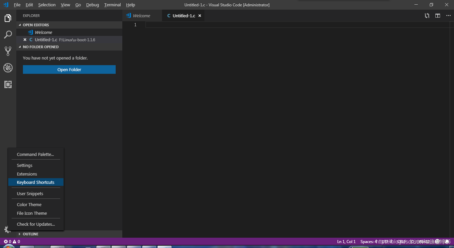454x248 pixels.
Task: Choose Settings from the gear menu
Action: (x=36, y=165)
